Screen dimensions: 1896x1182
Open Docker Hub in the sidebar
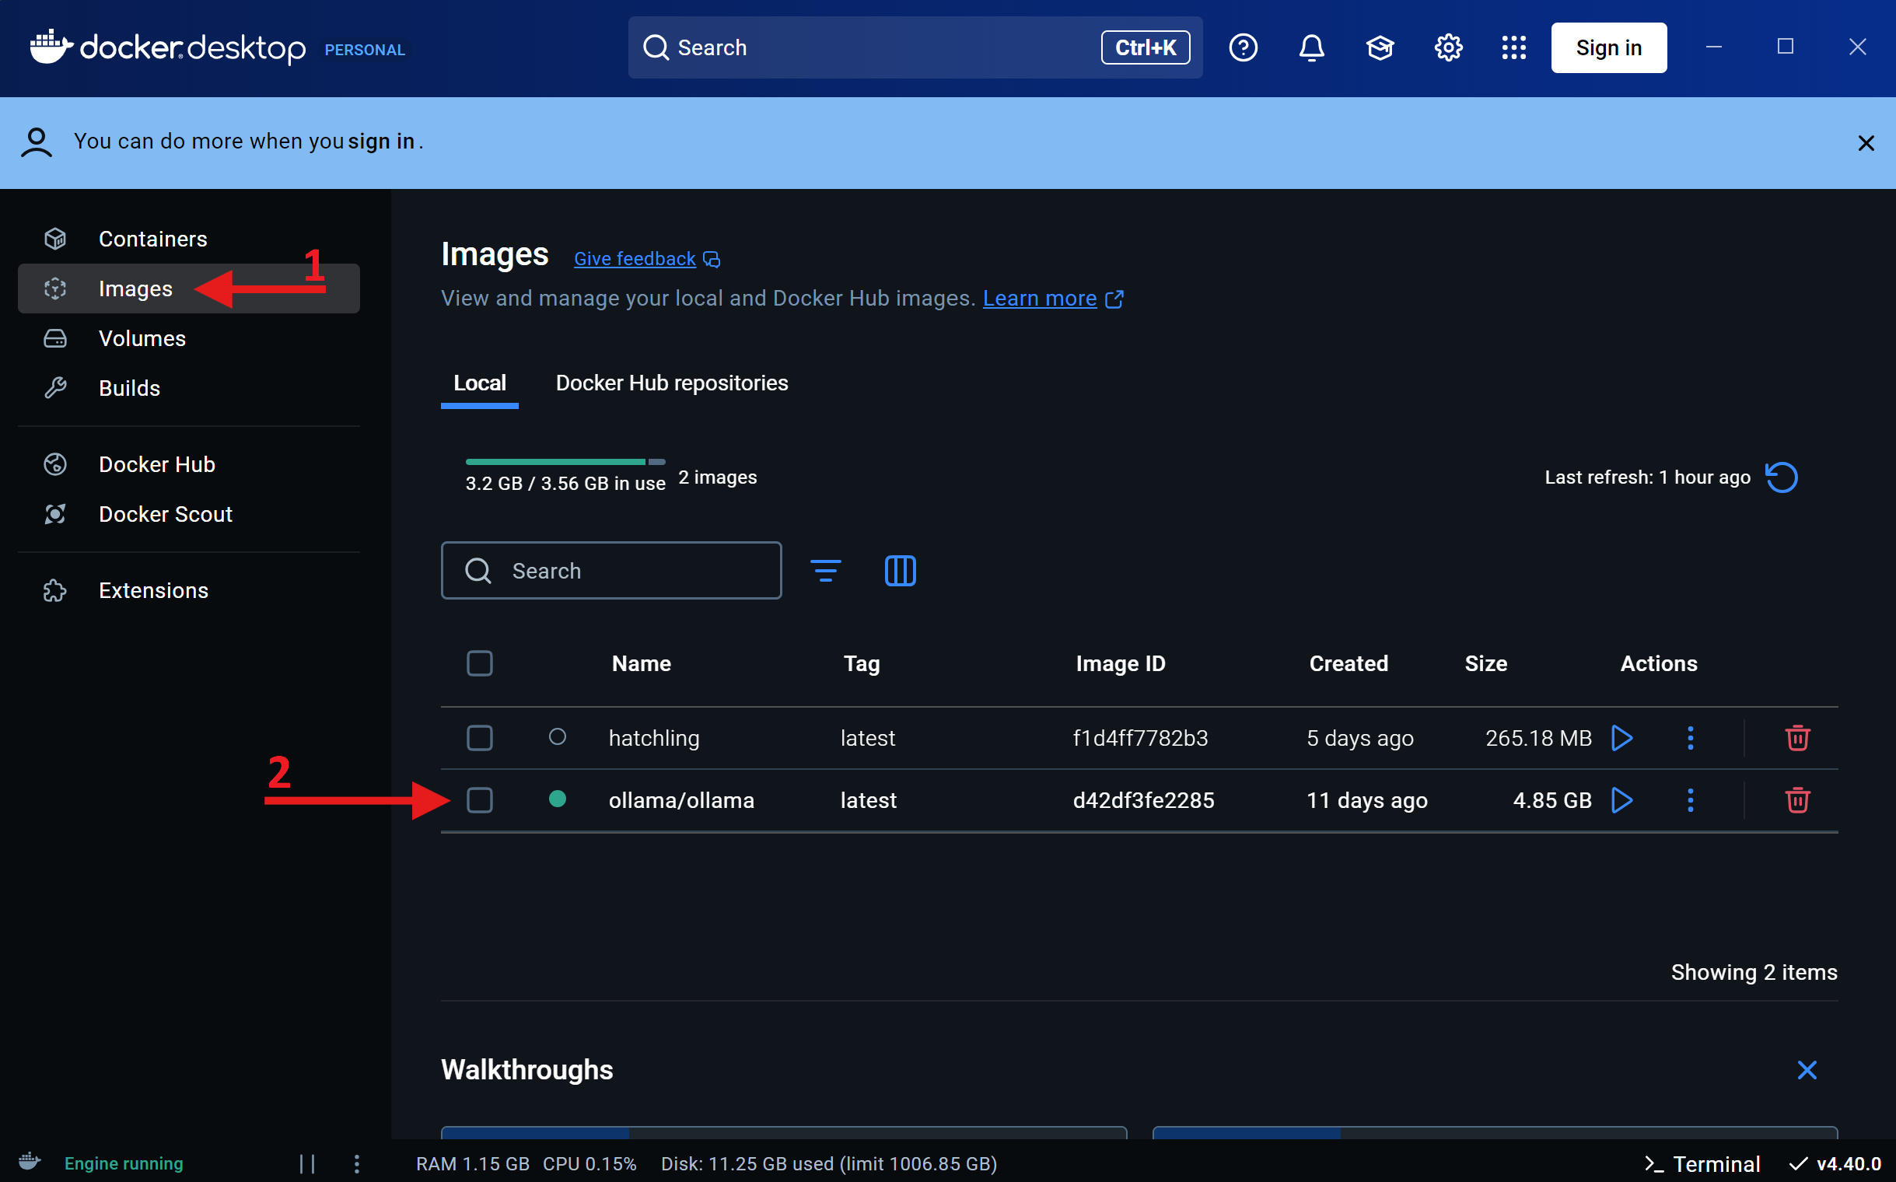187,464
